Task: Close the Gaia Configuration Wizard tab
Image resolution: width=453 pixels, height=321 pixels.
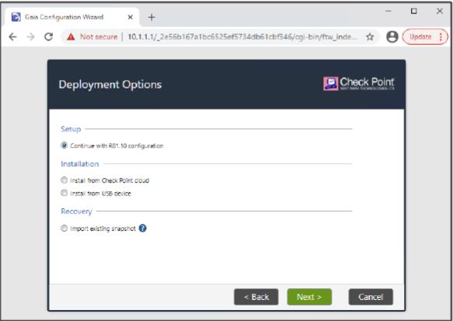Action: (131, 17)
